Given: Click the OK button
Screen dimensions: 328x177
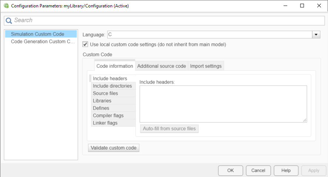Looking at the screenshot, I should pos(231,170).
